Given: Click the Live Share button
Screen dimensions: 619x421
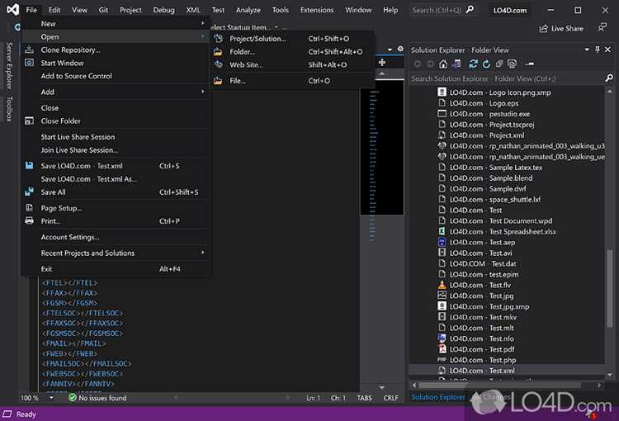Looking at the screenshot, I should point(561,28).
